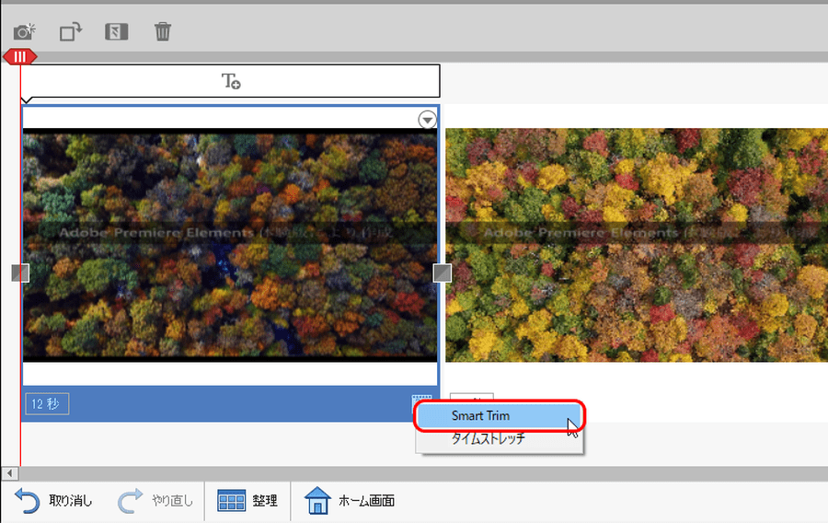Click the freeze frame camera icon
This screenshot has height=523, width=828.
(24, 31)
